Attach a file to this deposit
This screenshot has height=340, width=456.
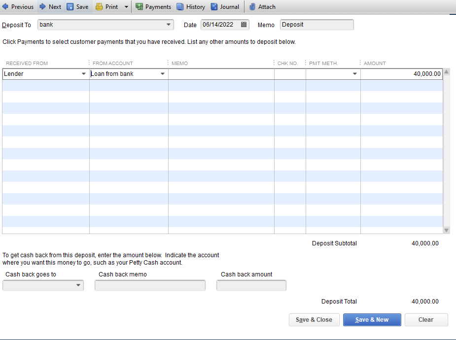coord(262,7)
